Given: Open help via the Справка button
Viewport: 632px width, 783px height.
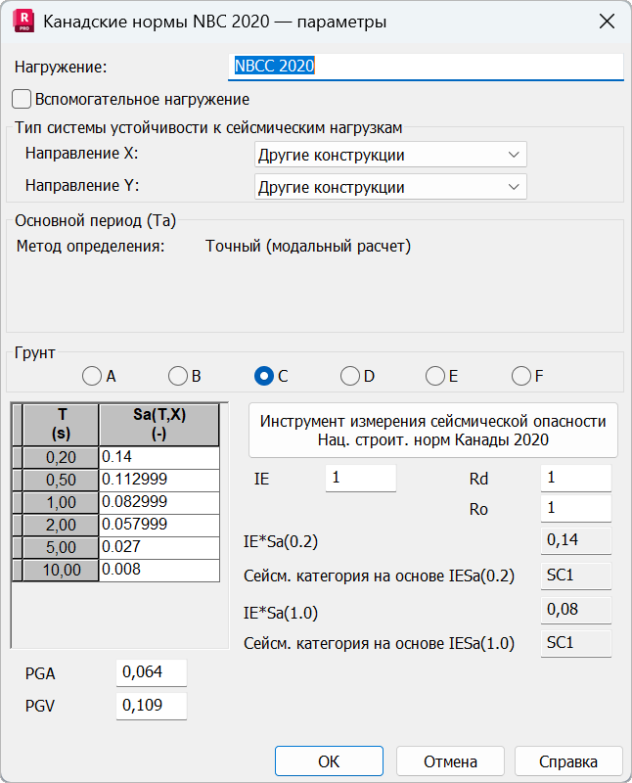Looking at the screenshot, I should (568, 761).
